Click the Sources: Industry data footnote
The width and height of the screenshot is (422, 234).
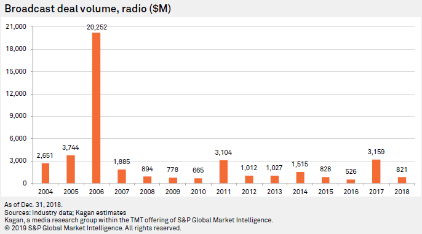click(65, 213)
